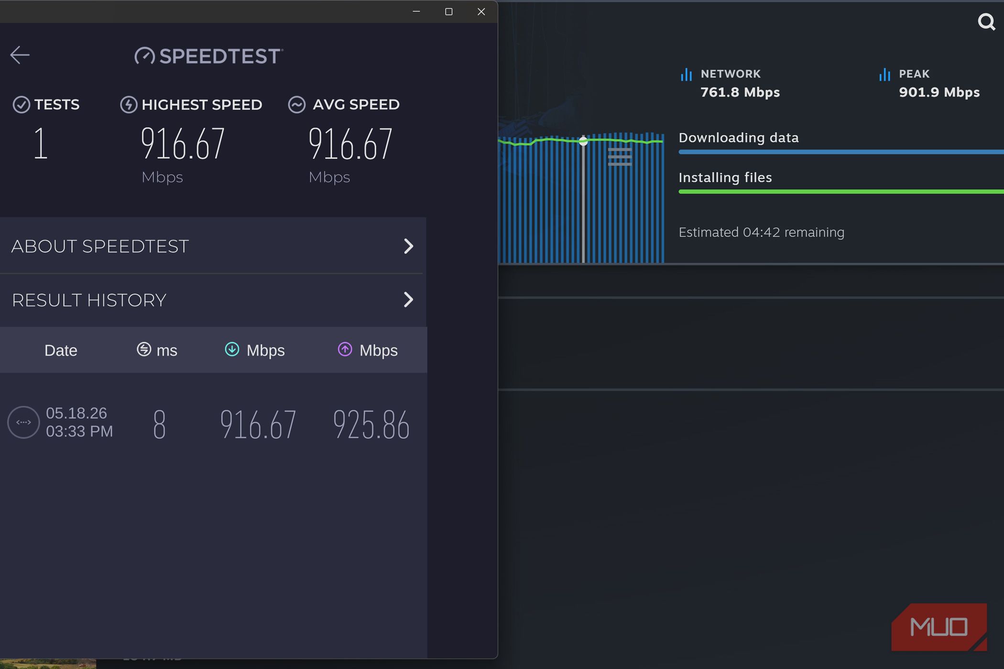1004x669 pixels.
Task: Click the 925.86 upload result value
Action: pyautogui.click(x=371, y=424)
